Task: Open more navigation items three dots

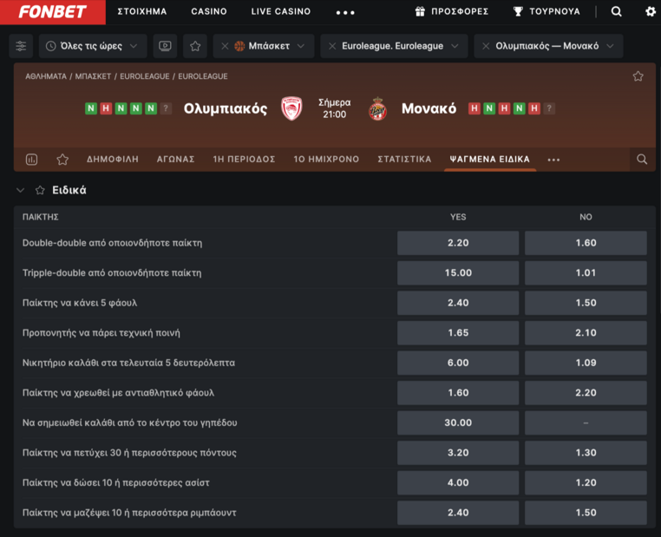Action: [345, 13]
